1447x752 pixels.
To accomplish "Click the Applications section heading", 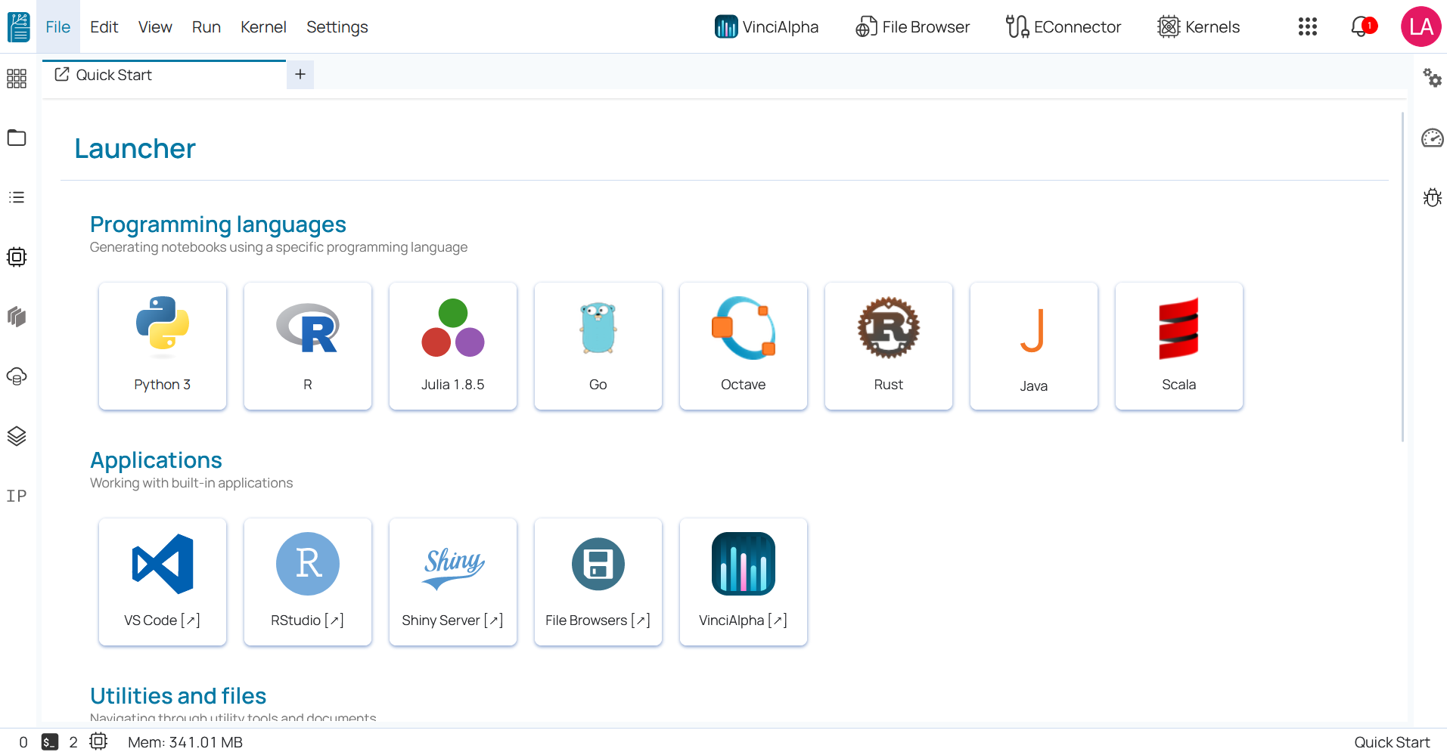I will [x=156, y=460].
